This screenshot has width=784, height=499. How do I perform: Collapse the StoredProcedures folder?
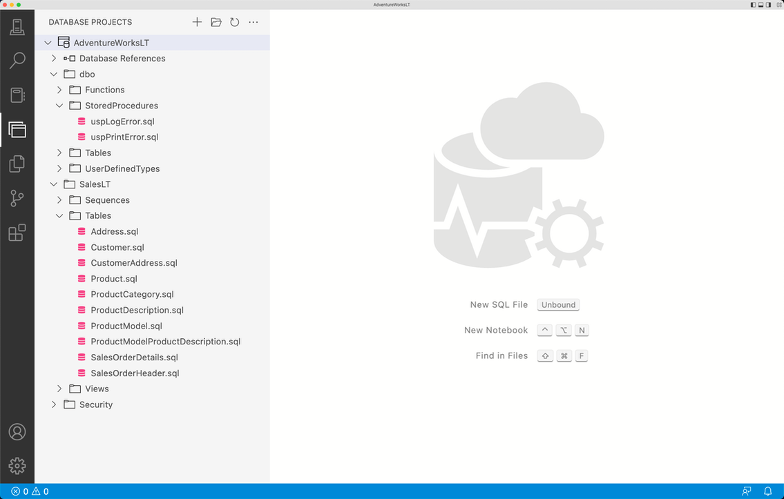(x=59, y=105)
